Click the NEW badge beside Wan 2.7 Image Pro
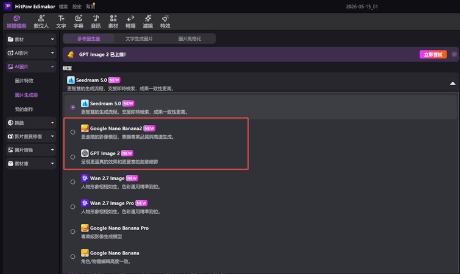 pos(141,203)
